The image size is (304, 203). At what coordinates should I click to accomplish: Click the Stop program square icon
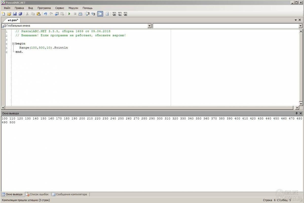[x=75, y=14]
